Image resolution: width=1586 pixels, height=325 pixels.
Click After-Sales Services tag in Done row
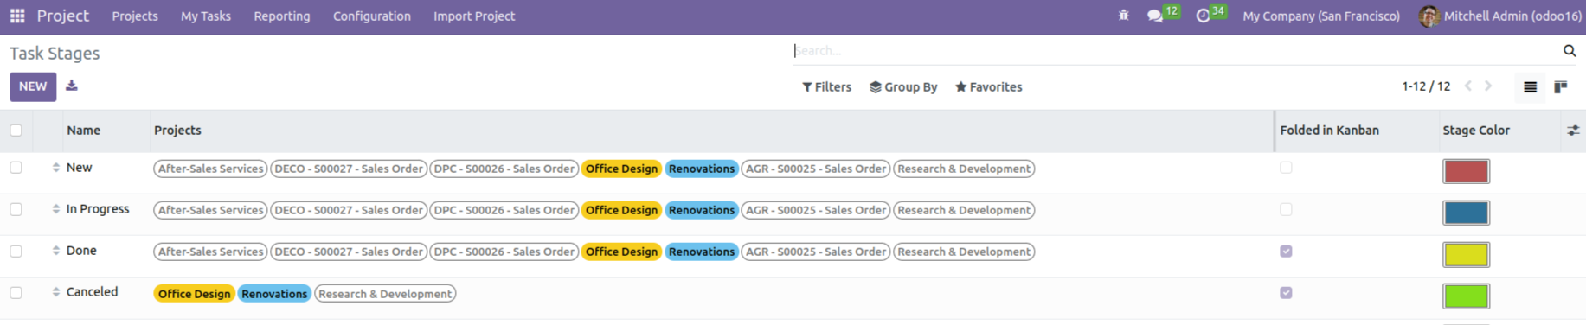(x=210, y=252)
